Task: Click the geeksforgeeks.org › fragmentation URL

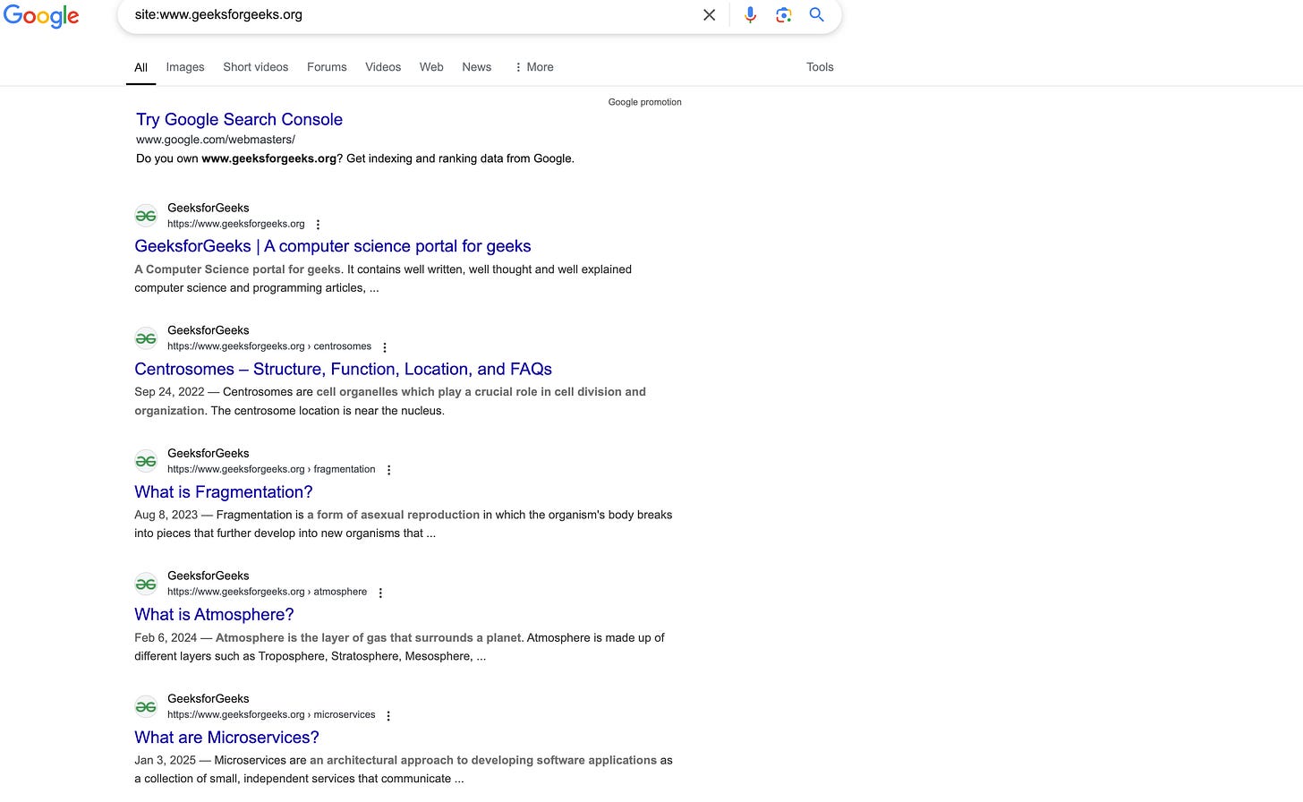Action: [x=271, y=469]
